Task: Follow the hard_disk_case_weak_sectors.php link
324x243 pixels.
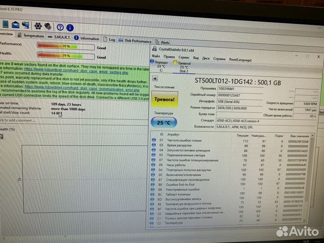Action: [76, 71]
